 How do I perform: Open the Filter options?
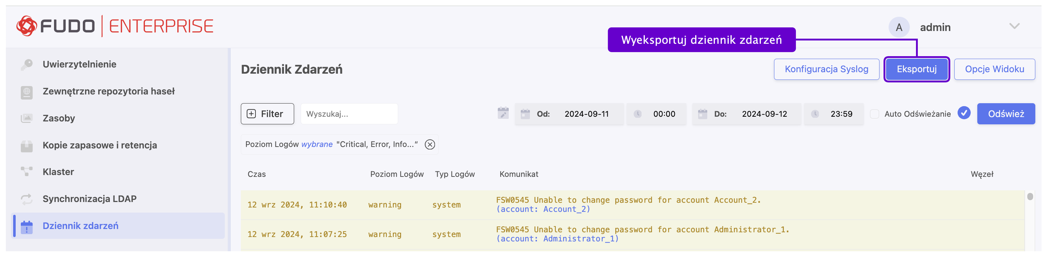pos(267,114)
